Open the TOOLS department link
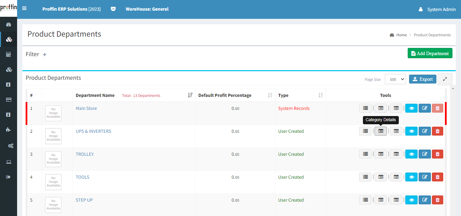This screenshot has width=461, height=216. tap(82, 177)
